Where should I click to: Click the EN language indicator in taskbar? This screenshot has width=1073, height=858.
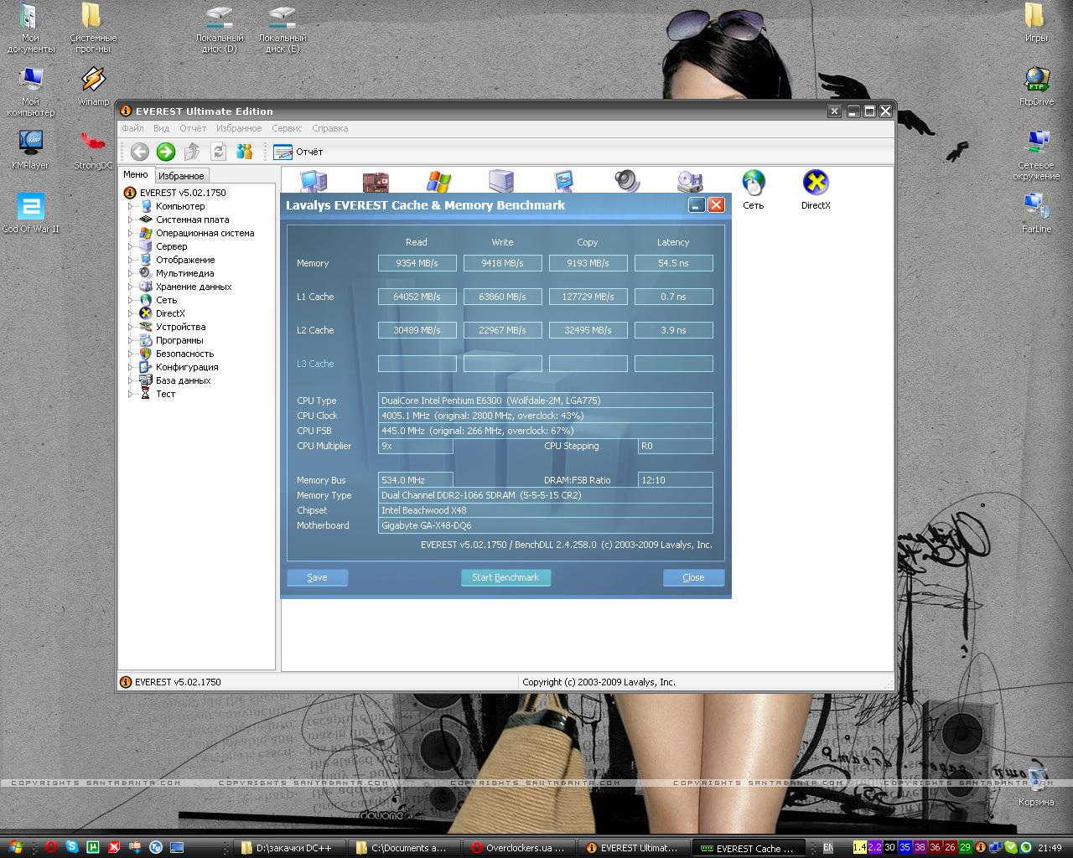[828, 848]
